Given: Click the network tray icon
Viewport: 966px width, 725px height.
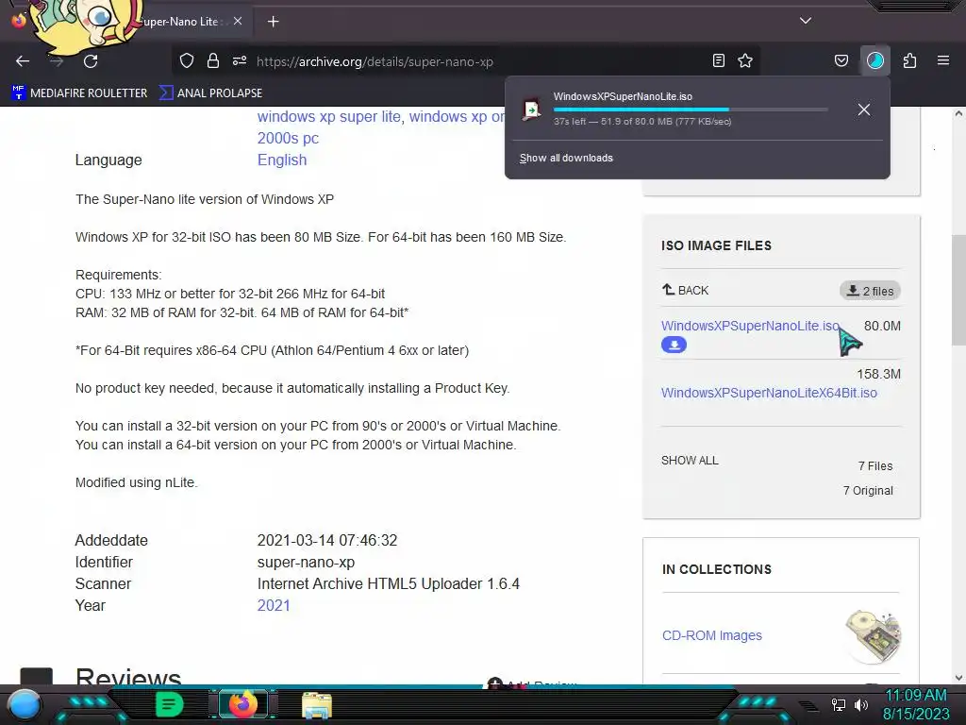Looking at the screenshot, I should coord(839,704).
